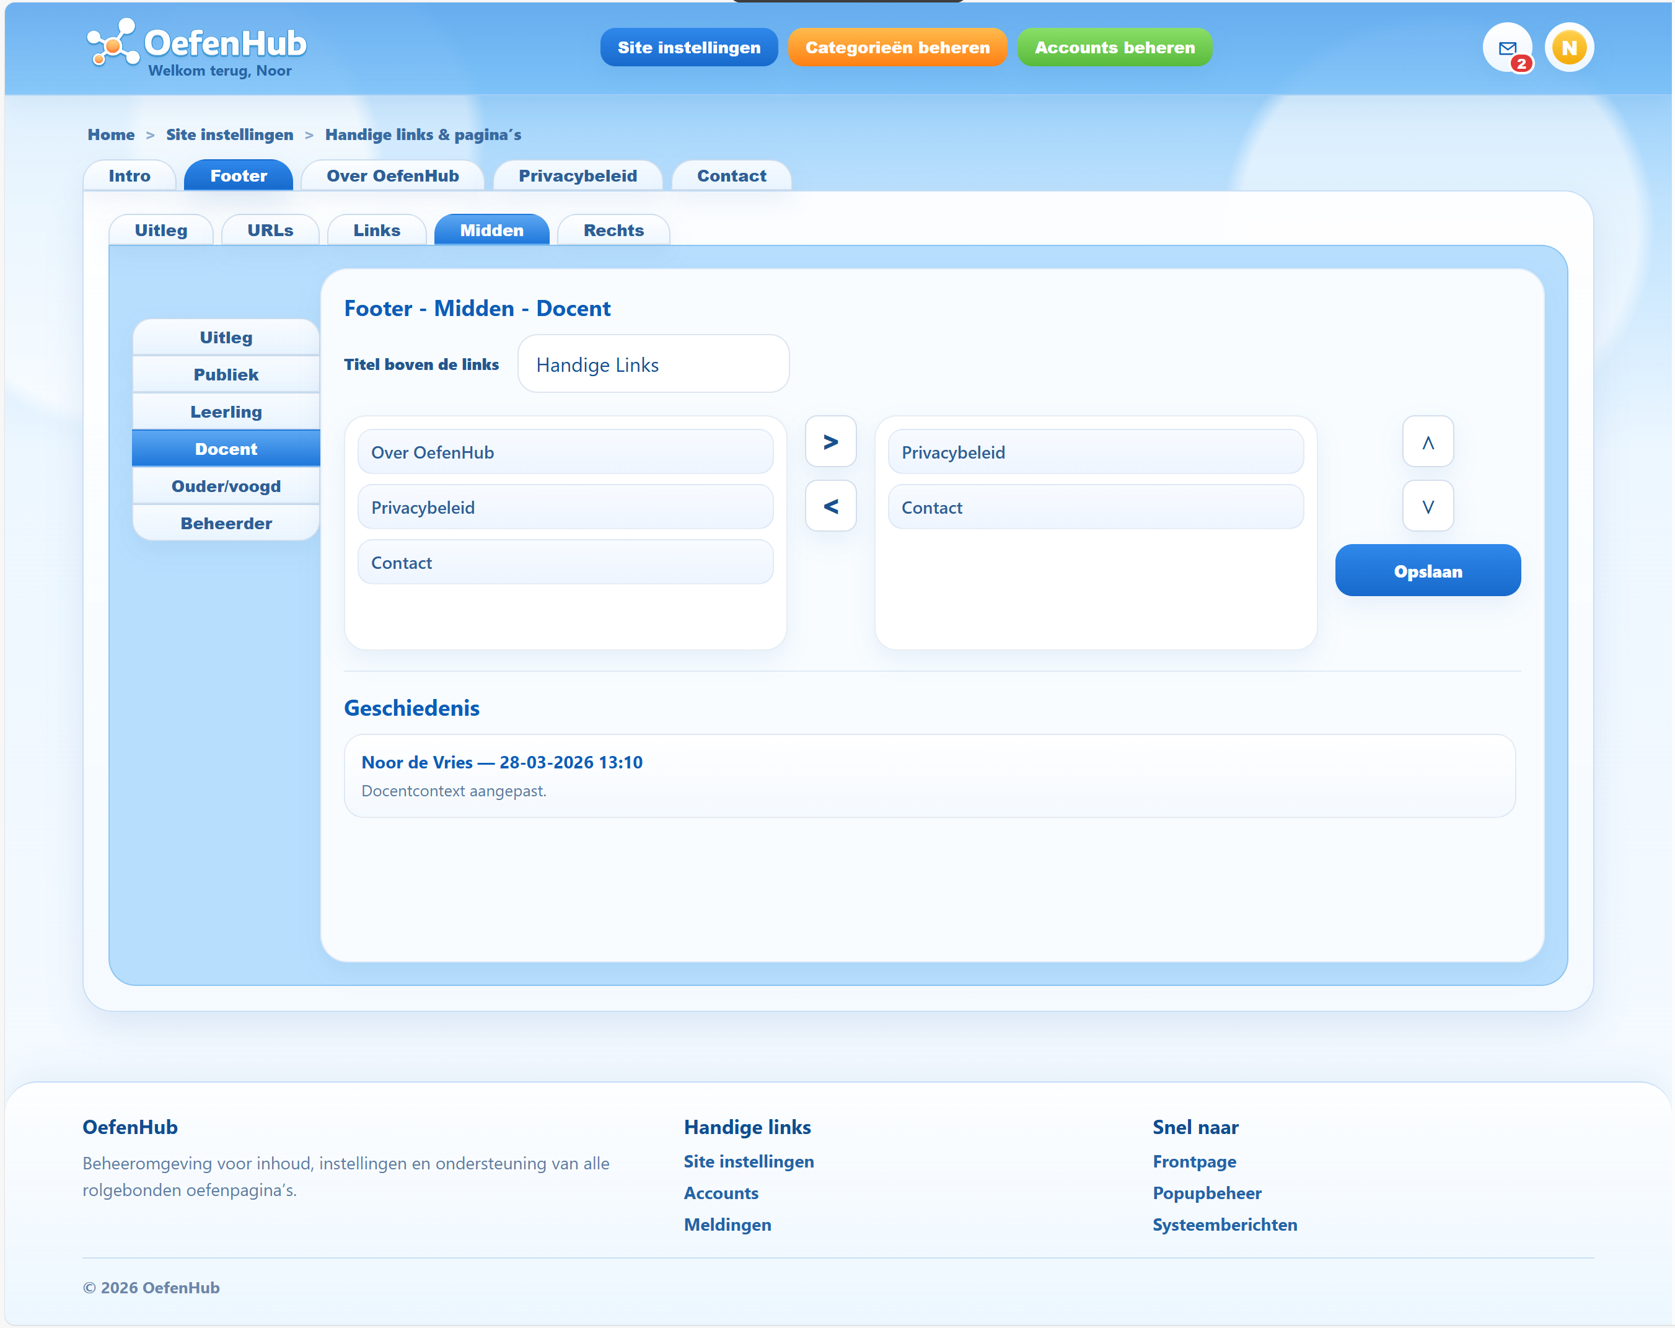Viewport: 1675px width, 1328px height.
Task: Go to Home breadcrumb
Action: point(111,134)
